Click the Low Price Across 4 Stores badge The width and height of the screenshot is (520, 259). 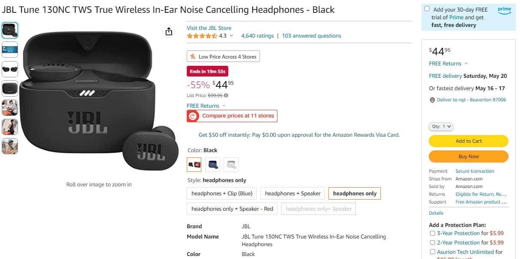tap(223, 56)
